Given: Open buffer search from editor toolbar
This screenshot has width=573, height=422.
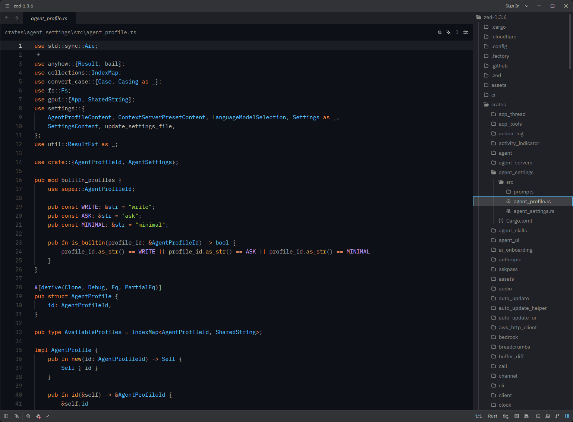Looking at the screenshot, I should pyautogui.click(x=440, y=32).
